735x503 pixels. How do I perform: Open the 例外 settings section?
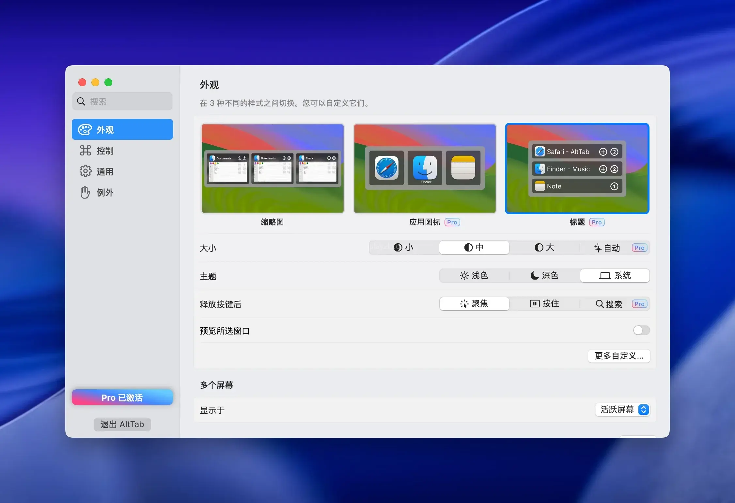click(x=122, y=192)
